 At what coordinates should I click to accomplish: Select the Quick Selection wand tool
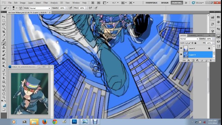pos(4,28)
